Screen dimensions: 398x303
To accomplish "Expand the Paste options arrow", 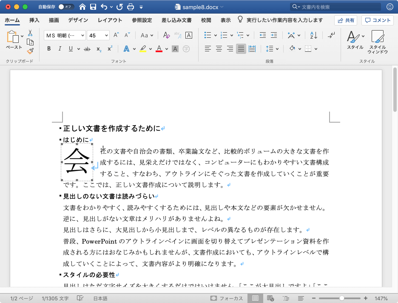I will coord(22,36).
